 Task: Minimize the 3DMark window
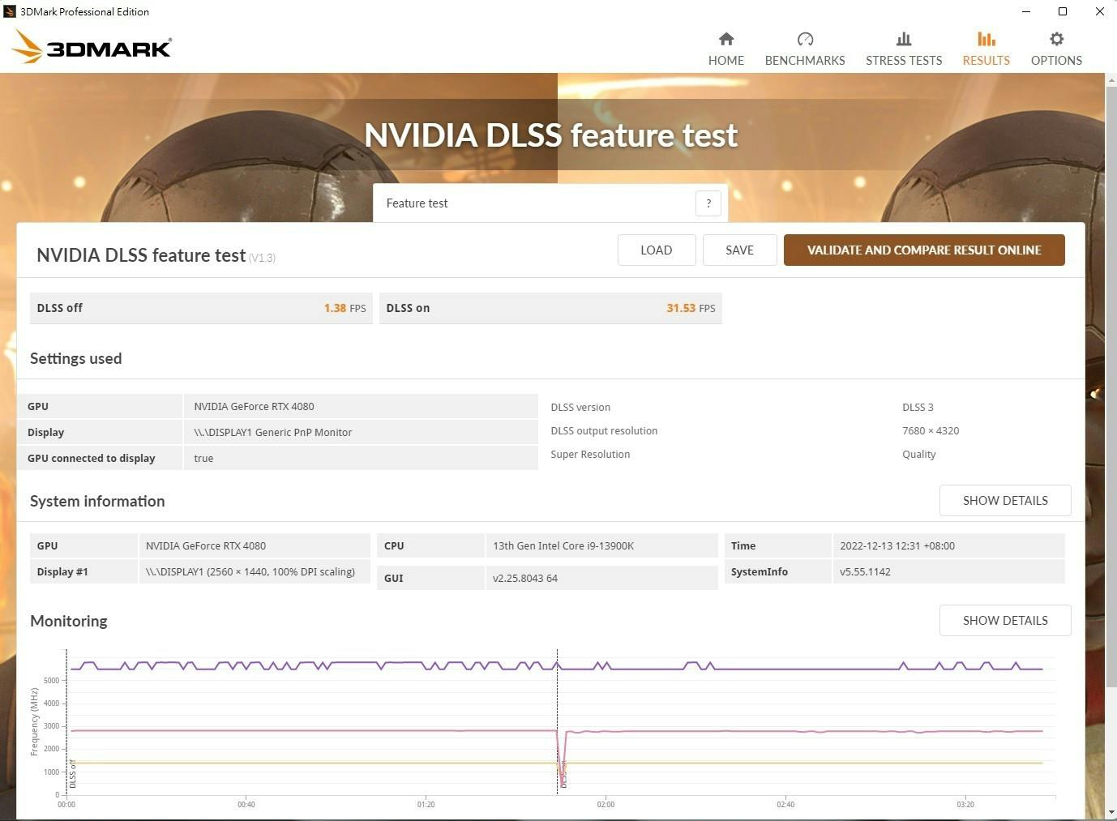click(1026, 11)
